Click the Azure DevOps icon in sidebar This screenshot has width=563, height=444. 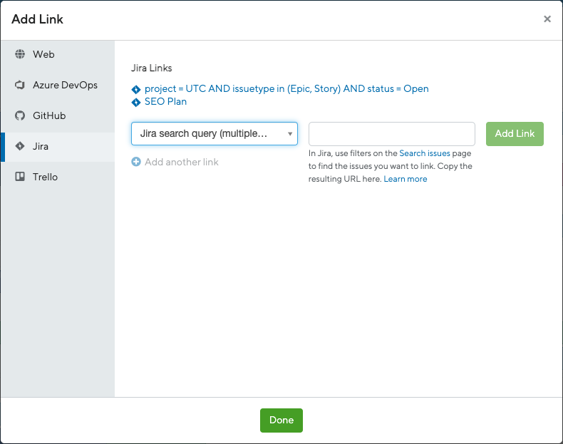pyautogui.click(x=20, y=85)
